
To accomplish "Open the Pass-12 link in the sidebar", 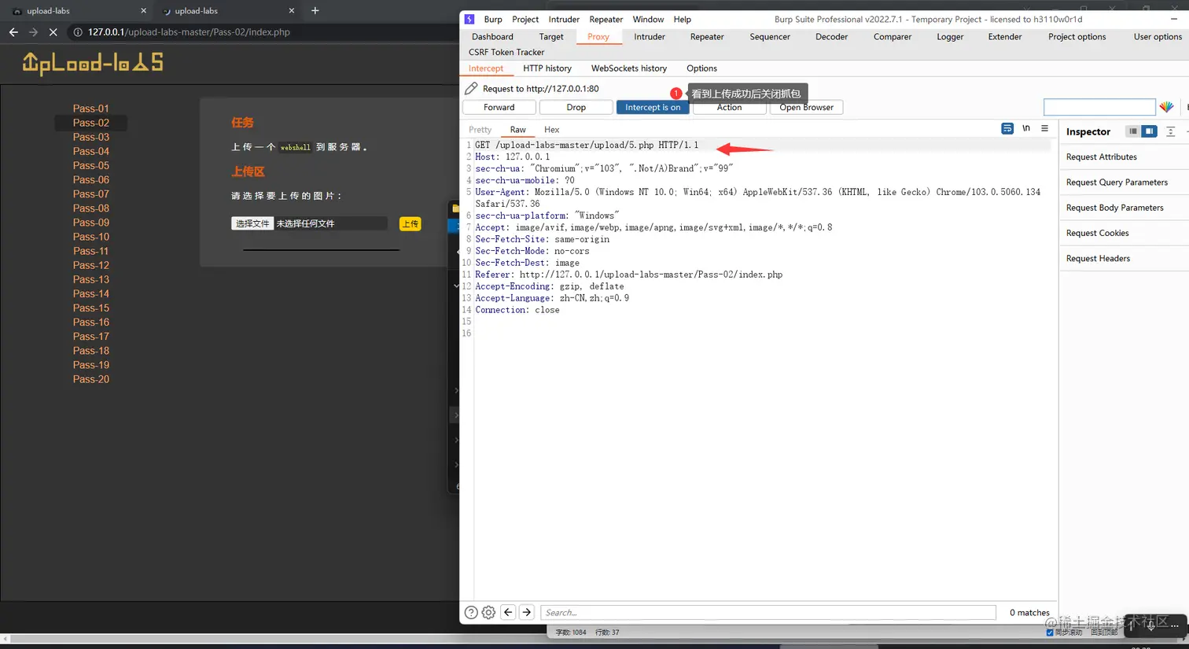I will (x=91, y=265).
